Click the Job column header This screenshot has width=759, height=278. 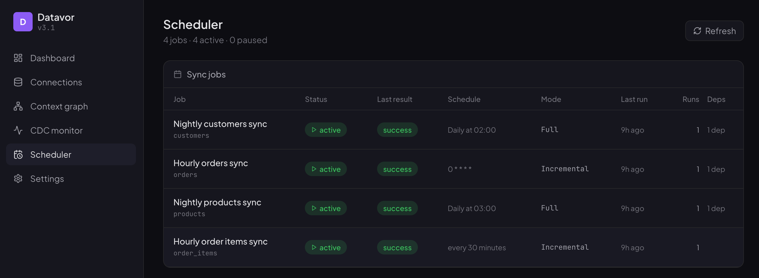179,99
